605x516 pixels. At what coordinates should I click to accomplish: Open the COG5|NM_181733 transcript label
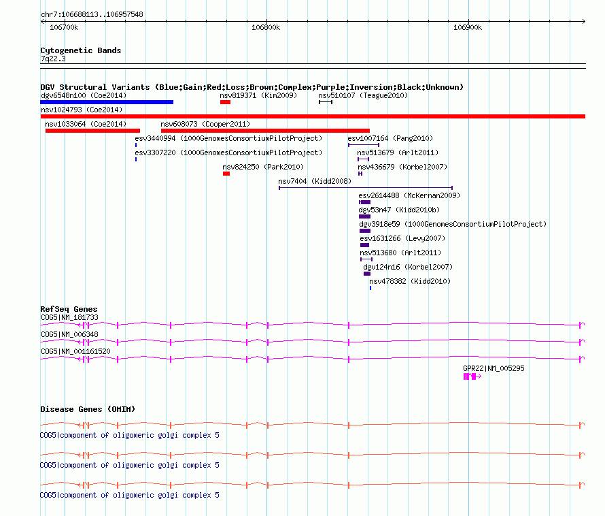pyautogui.click(x=69, y=317)
